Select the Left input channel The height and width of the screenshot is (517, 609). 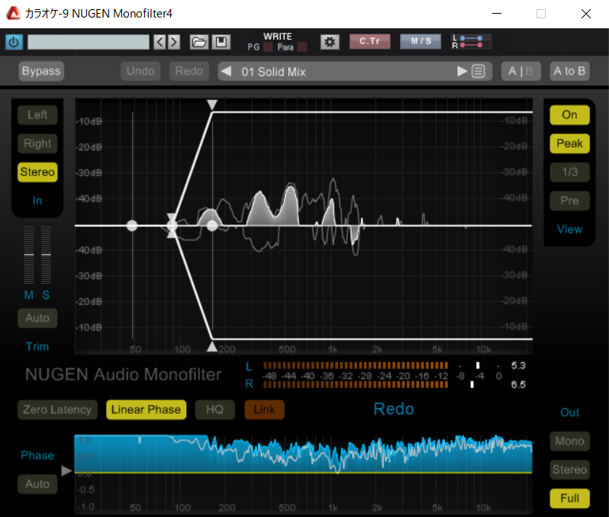(x=37, y=115)
